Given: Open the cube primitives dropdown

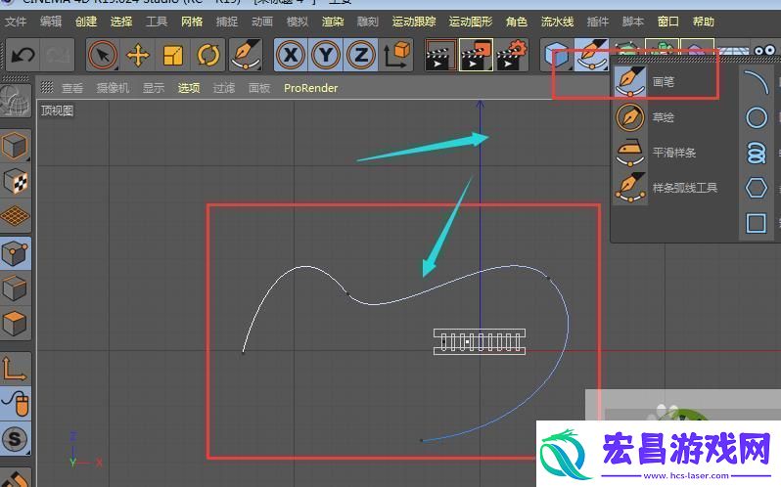Looking at the screenshot, I should click(x=556, y=55).
